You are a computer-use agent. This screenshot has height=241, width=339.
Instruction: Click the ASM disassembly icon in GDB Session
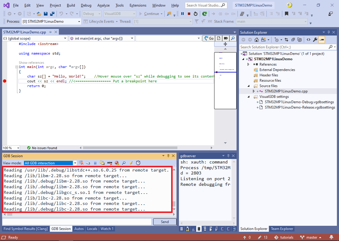coord(110,163)
